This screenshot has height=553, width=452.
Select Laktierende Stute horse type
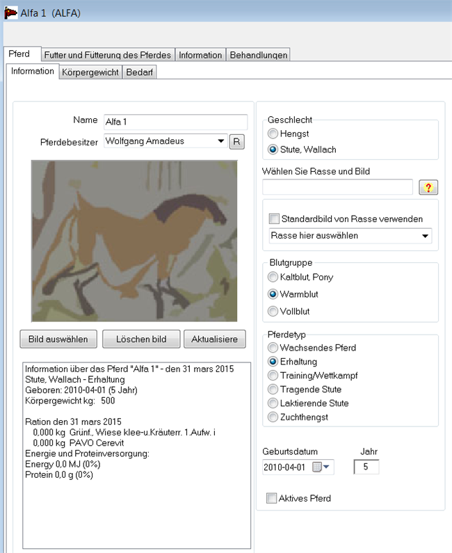point(273,403)
